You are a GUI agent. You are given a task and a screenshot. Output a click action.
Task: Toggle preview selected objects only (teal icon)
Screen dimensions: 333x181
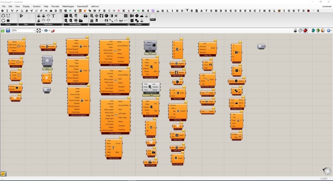pyautogui.click(x=313, y=31)
